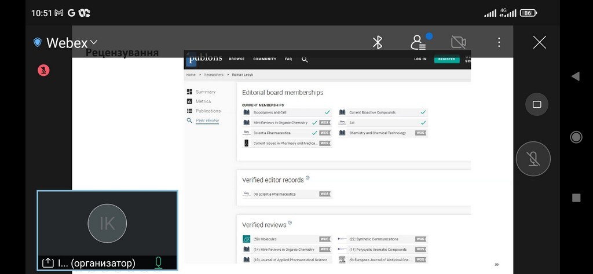
Task: Click the green REGISTER button
Action: pyautogui.click(x=446, y=59)
